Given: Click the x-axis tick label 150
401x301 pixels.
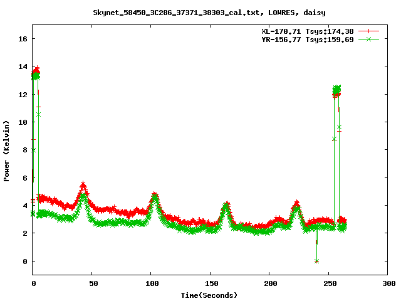Looking at the screenshot, I should (212, 283).
